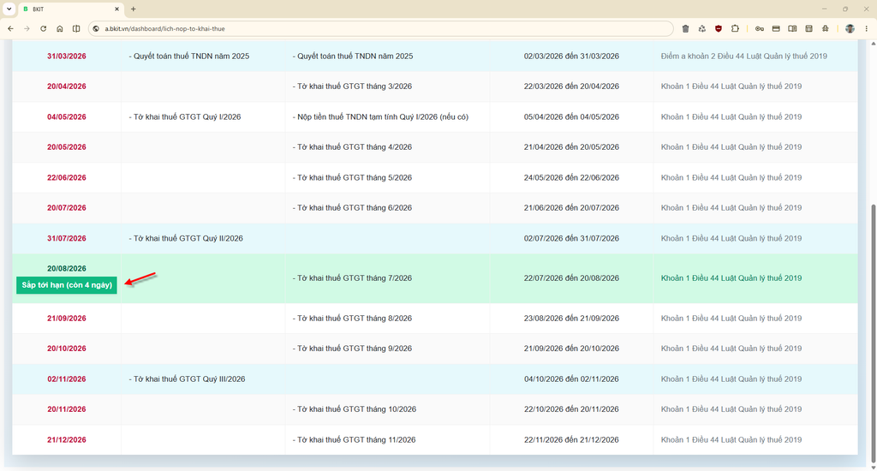877x471 pixels.
Task: Select the deadline date 20/10/2026
Action: (x=67, y=349)
